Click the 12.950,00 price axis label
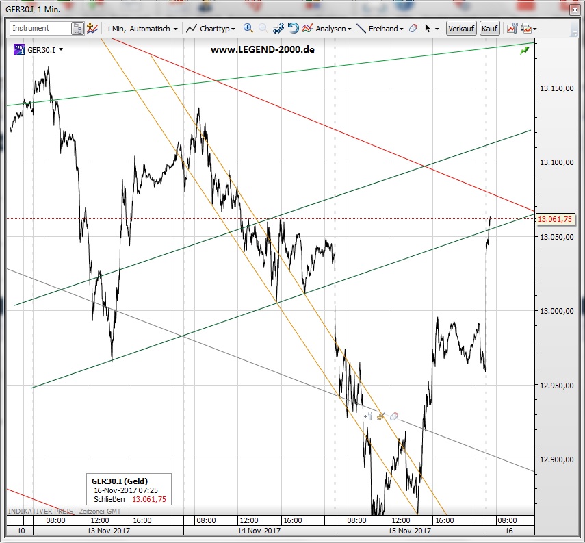Screen dimensions: 585x543 (x=556, y=386)
